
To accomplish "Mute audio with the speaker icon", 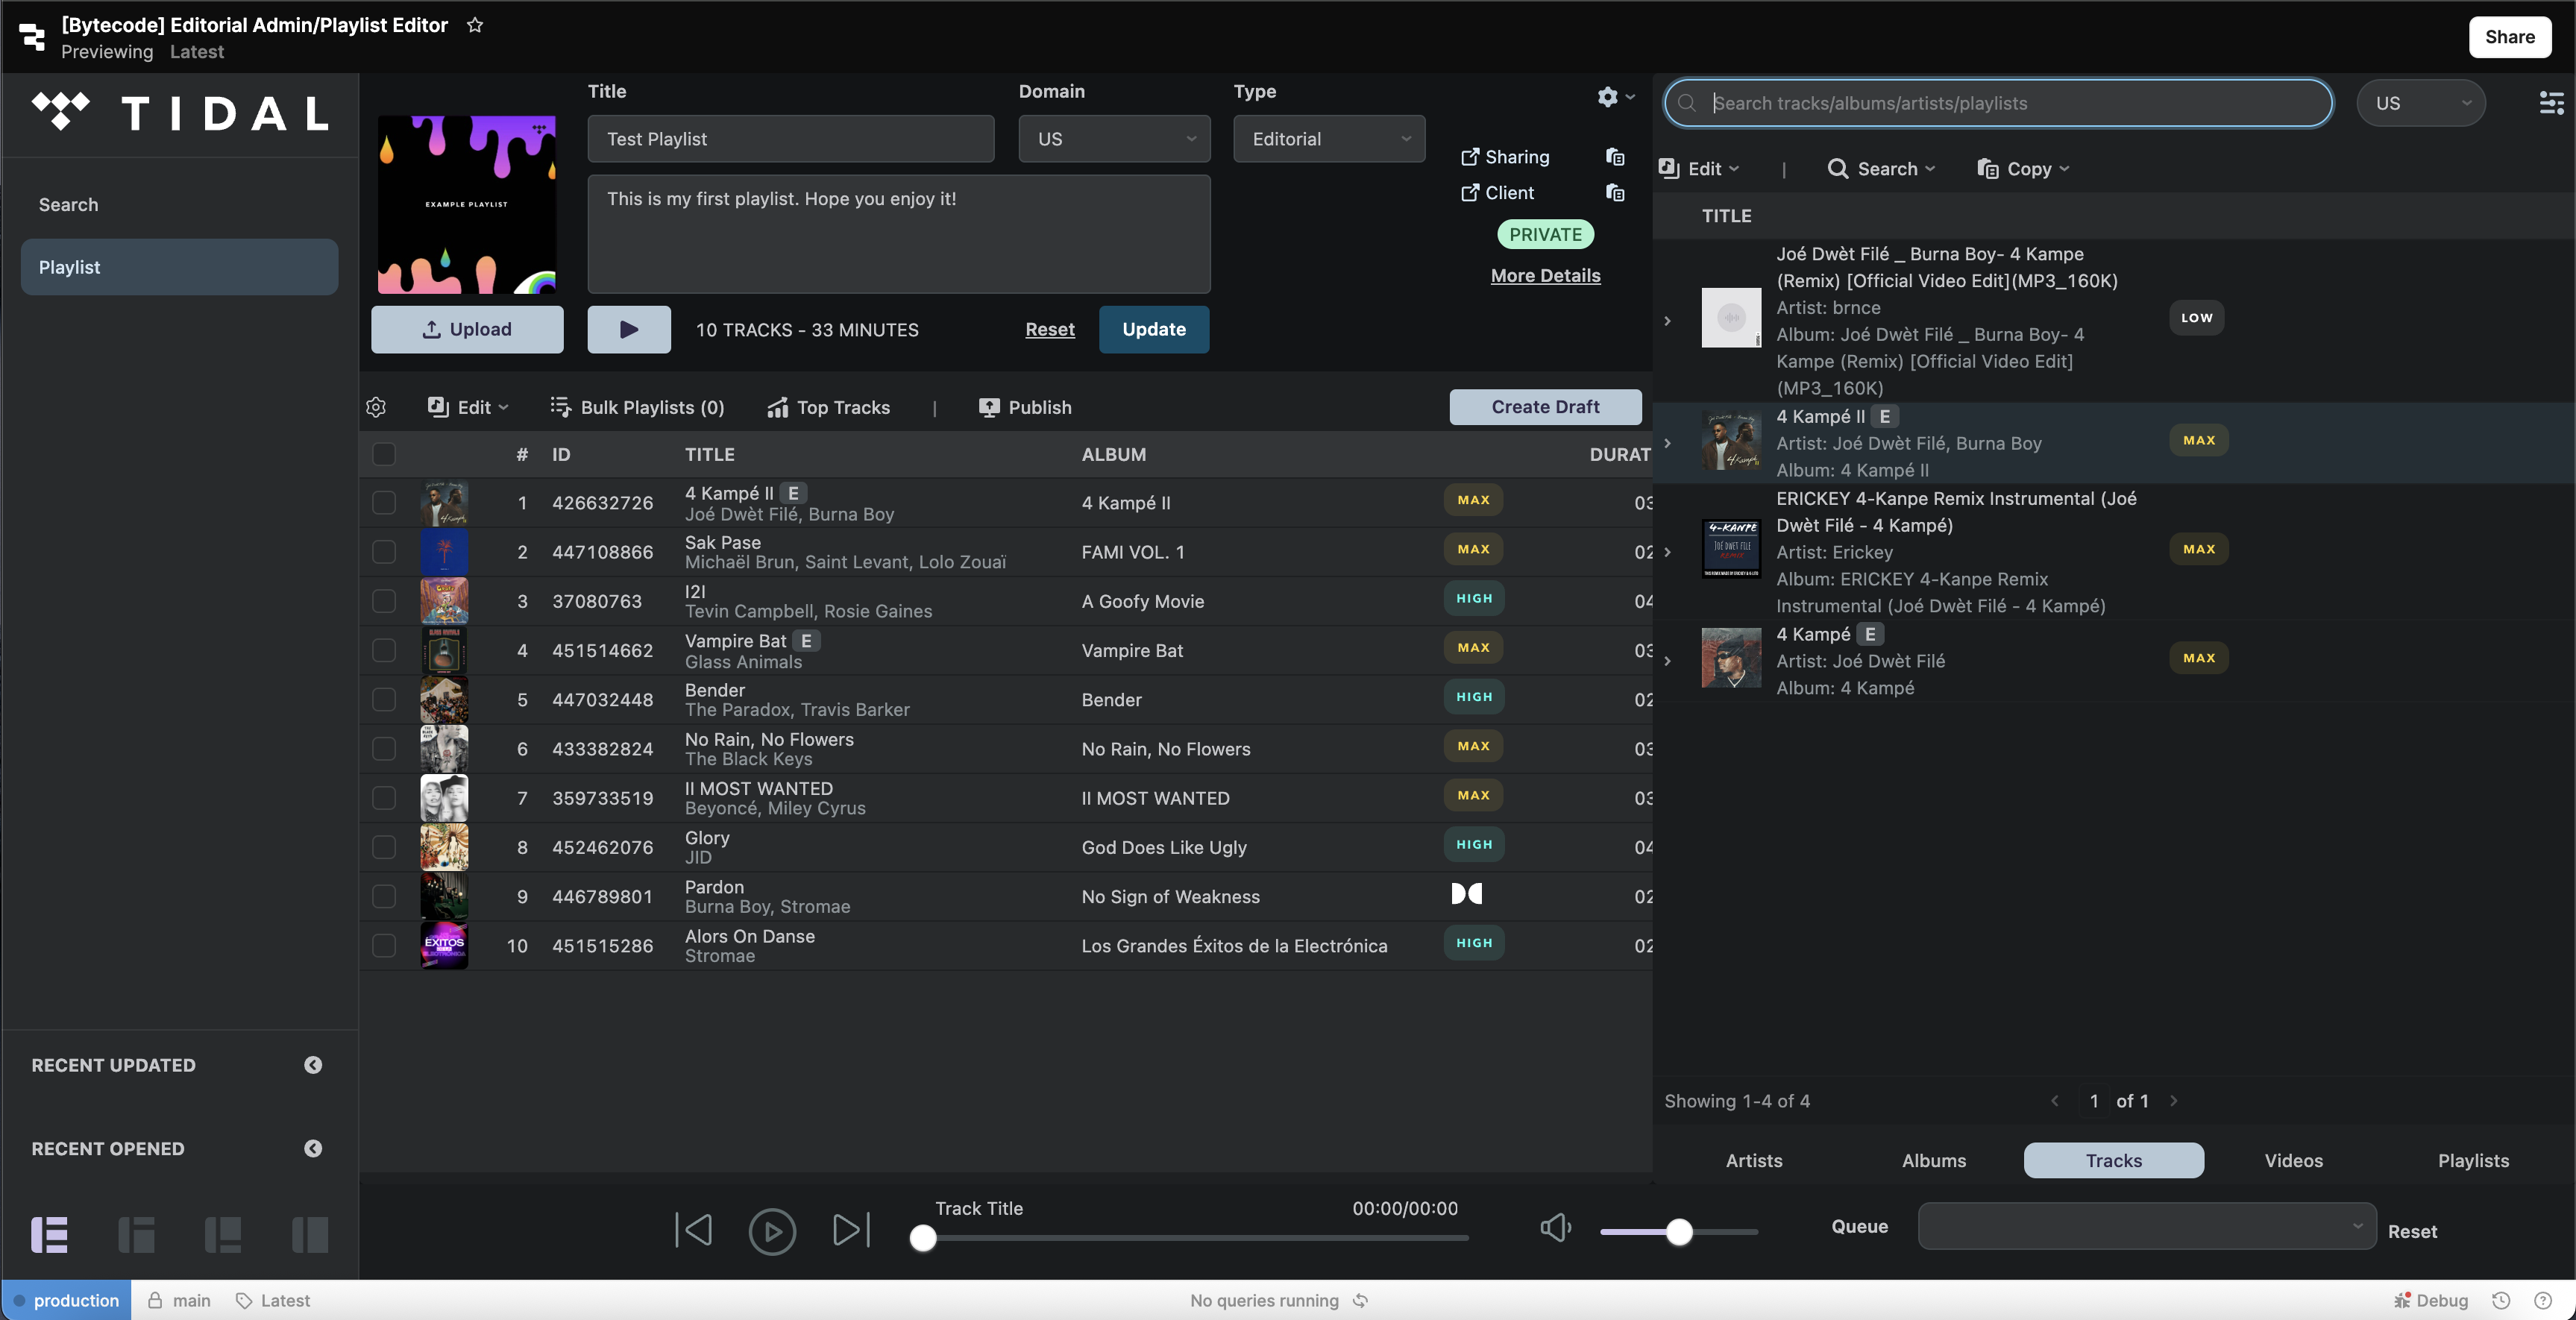I will pos(1555,1228).
